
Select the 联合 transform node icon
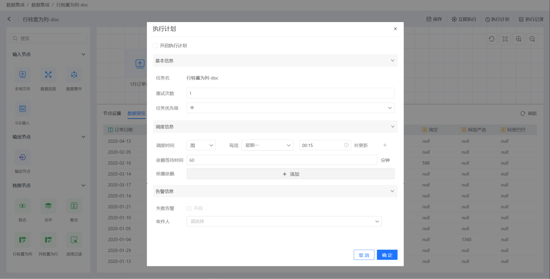[x=23, y=206]
